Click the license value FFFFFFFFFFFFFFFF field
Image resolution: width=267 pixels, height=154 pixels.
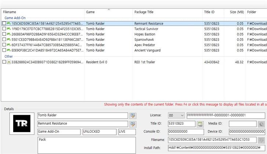pos(226,115)
